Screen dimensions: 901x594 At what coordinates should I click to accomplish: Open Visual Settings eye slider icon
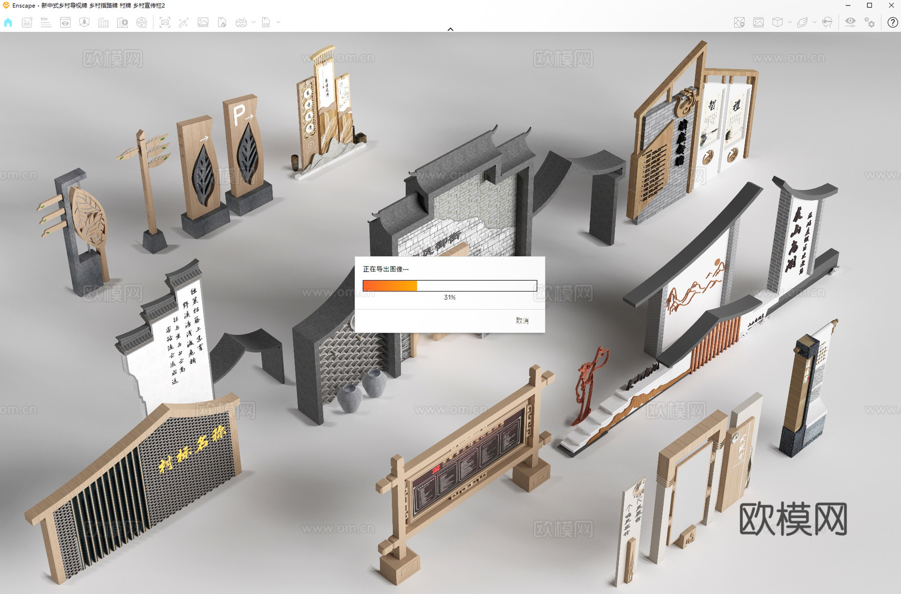click(850, 22)
